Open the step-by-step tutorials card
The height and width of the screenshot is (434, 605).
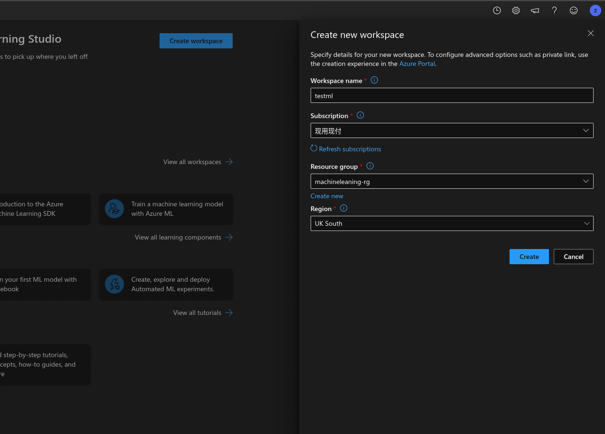[x=45, y=364]
